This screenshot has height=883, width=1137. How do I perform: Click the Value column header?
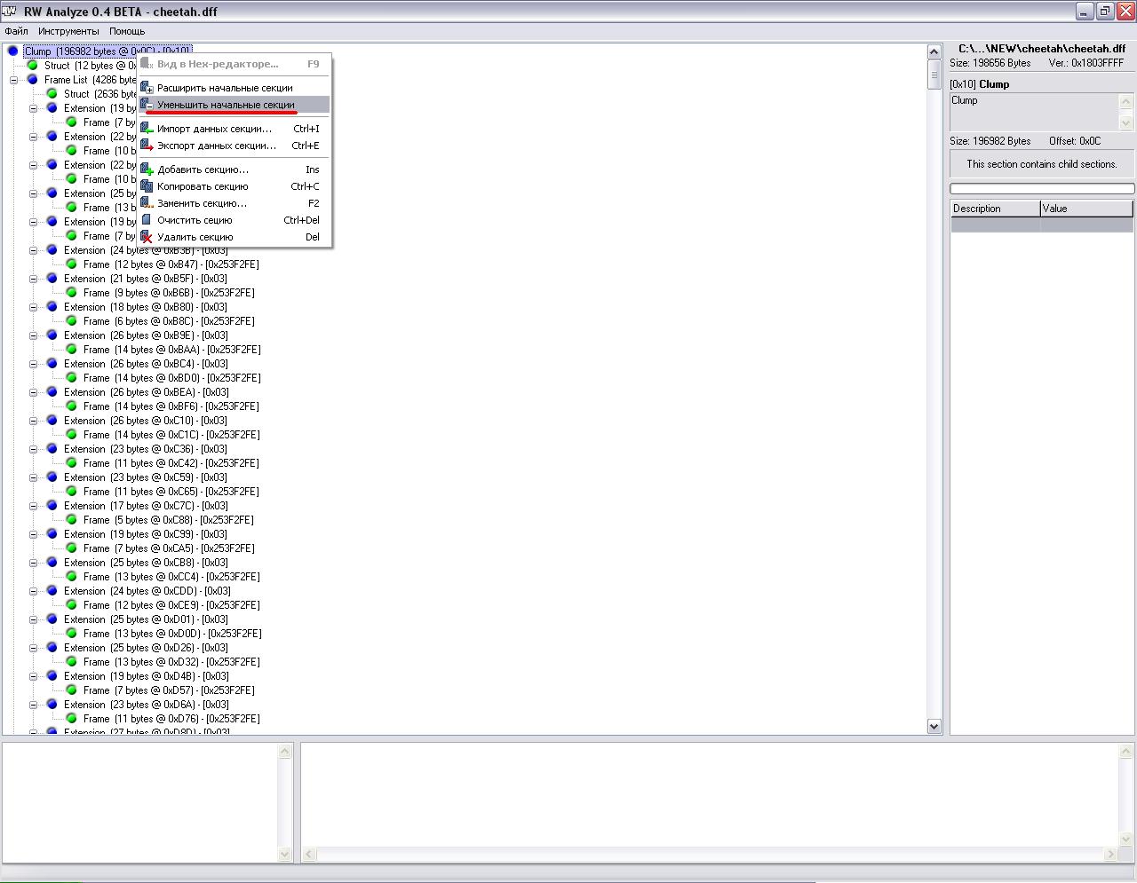point(1086,209)
